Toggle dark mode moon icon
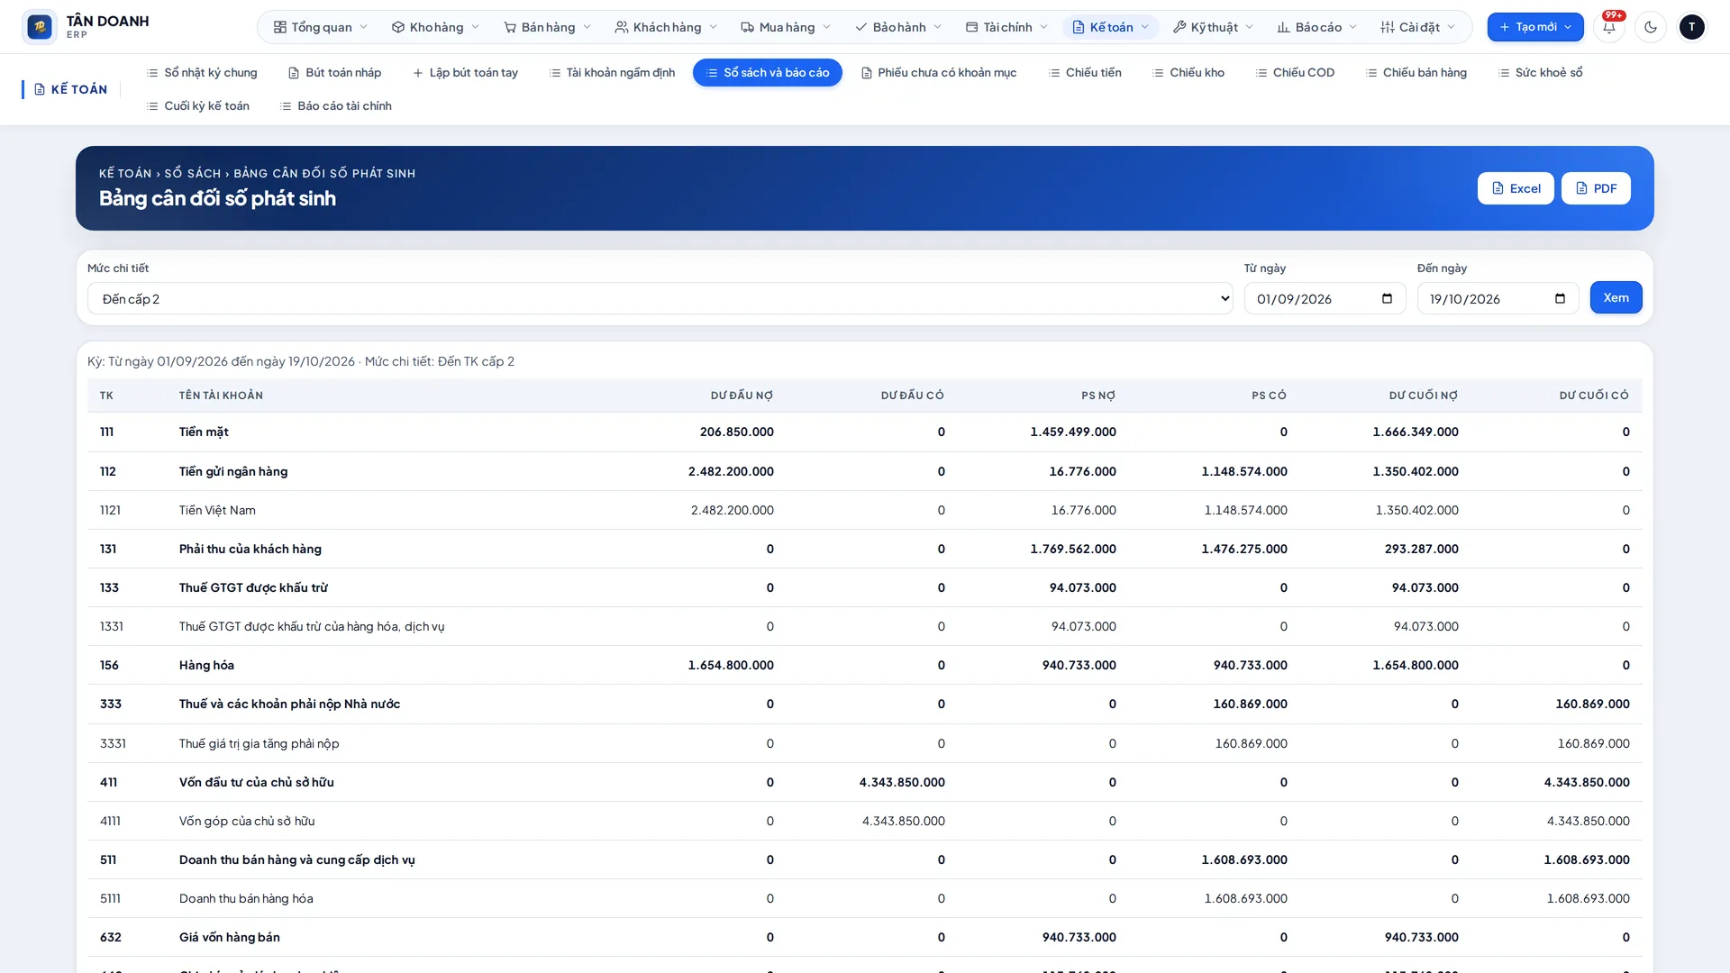This screenshot has height=973, width=1730. (x=1651, y=27)
